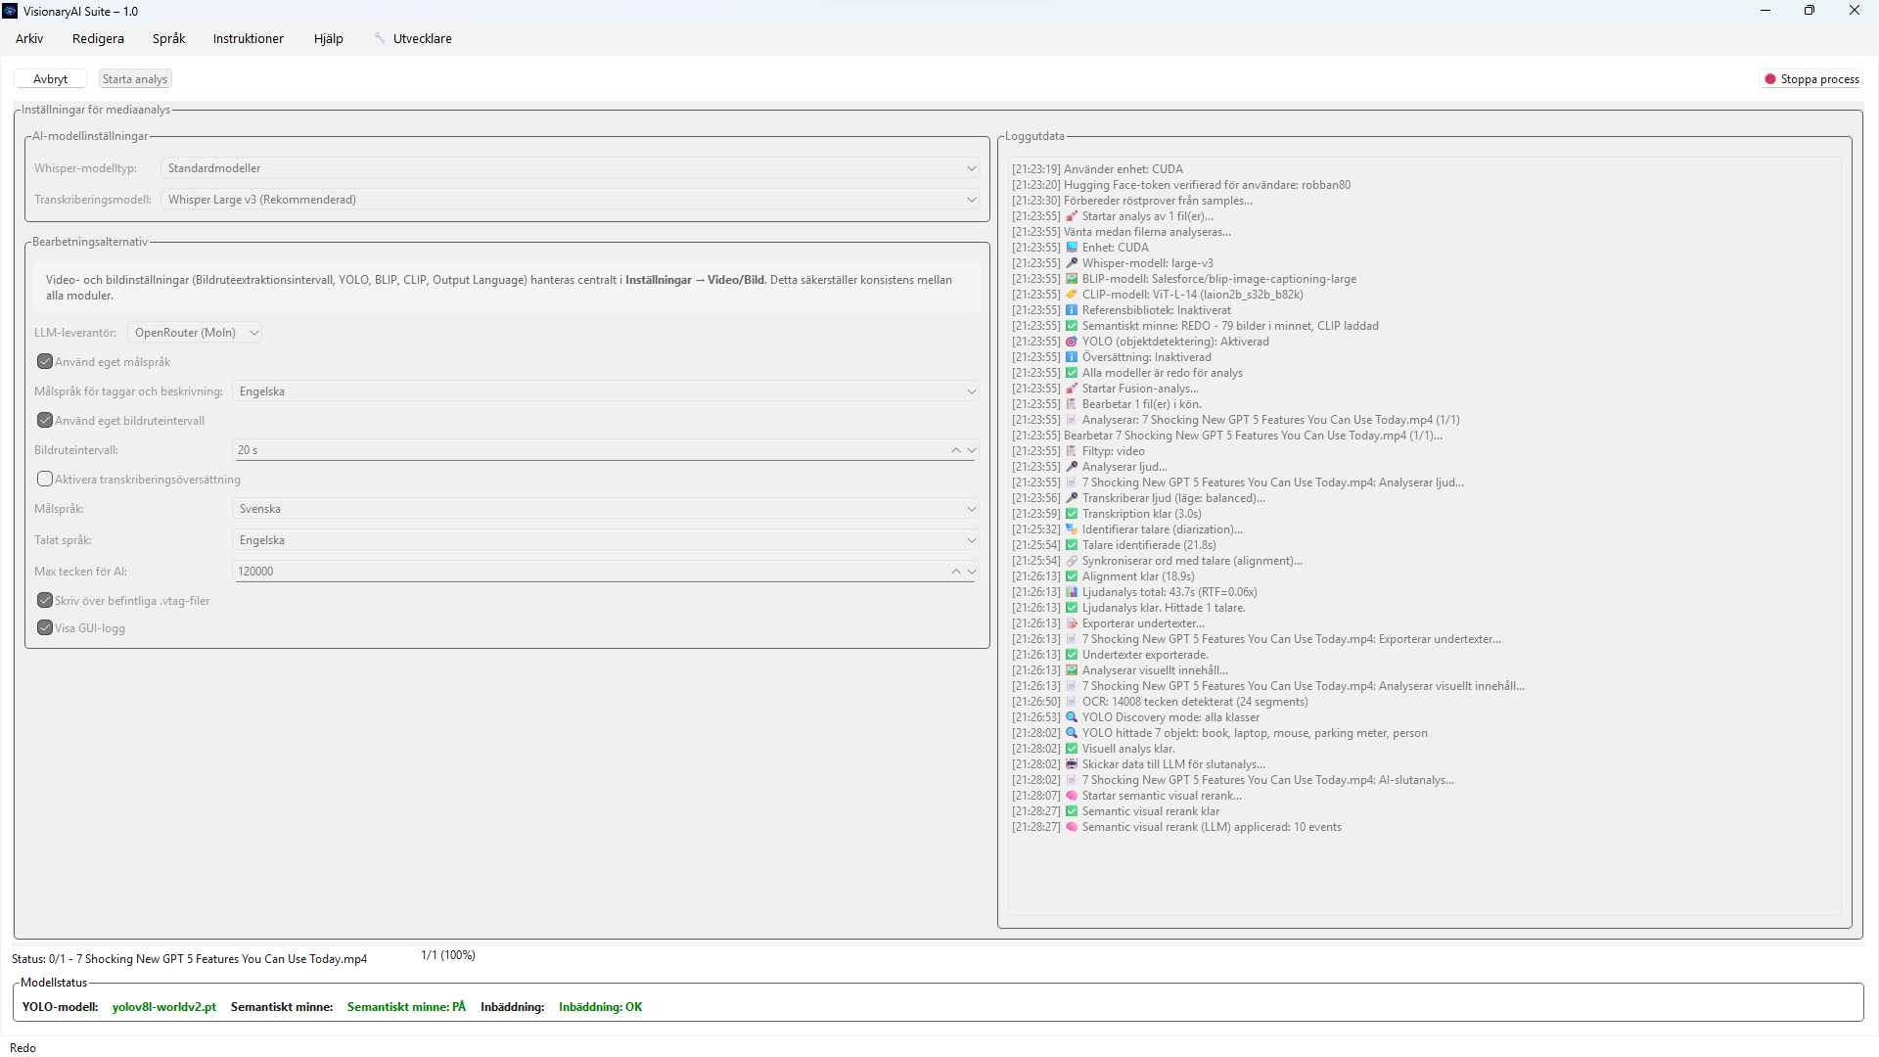Open the Whisper-modelltyp dropdown
This screenshot has height=1057, width=1879.
coord(570,168)
